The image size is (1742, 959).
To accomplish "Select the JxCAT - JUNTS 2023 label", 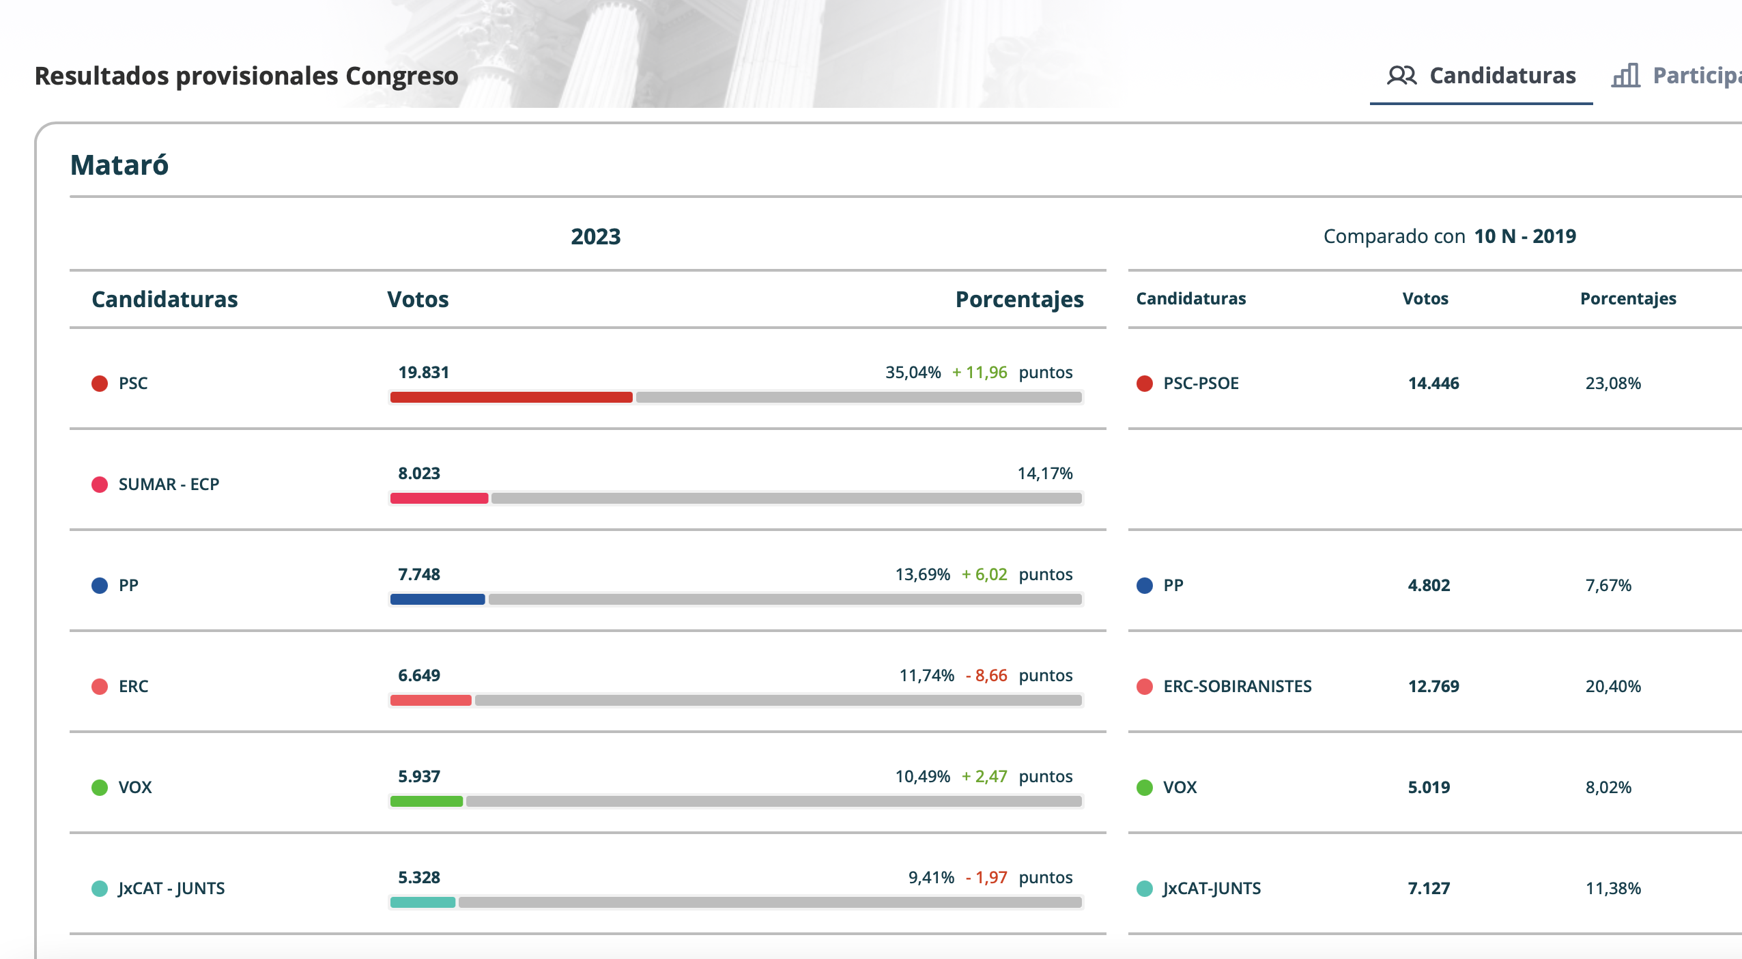I will click(171, 889).
